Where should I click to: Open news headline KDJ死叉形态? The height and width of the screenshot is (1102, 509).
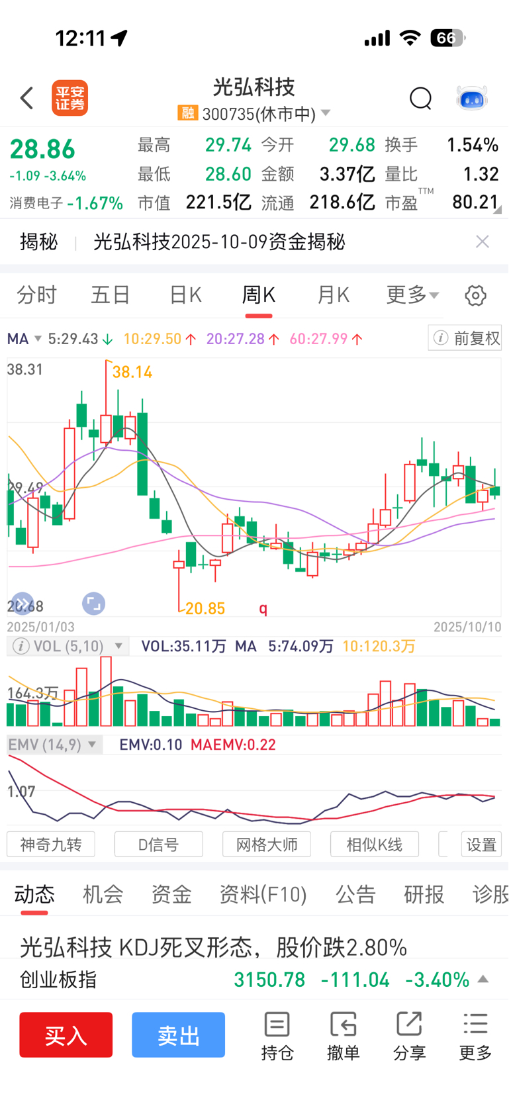pos(213,947)
